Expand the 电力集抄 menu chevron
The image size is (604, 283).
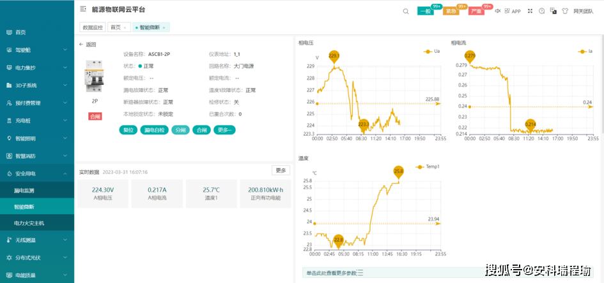tap(65, 68)
